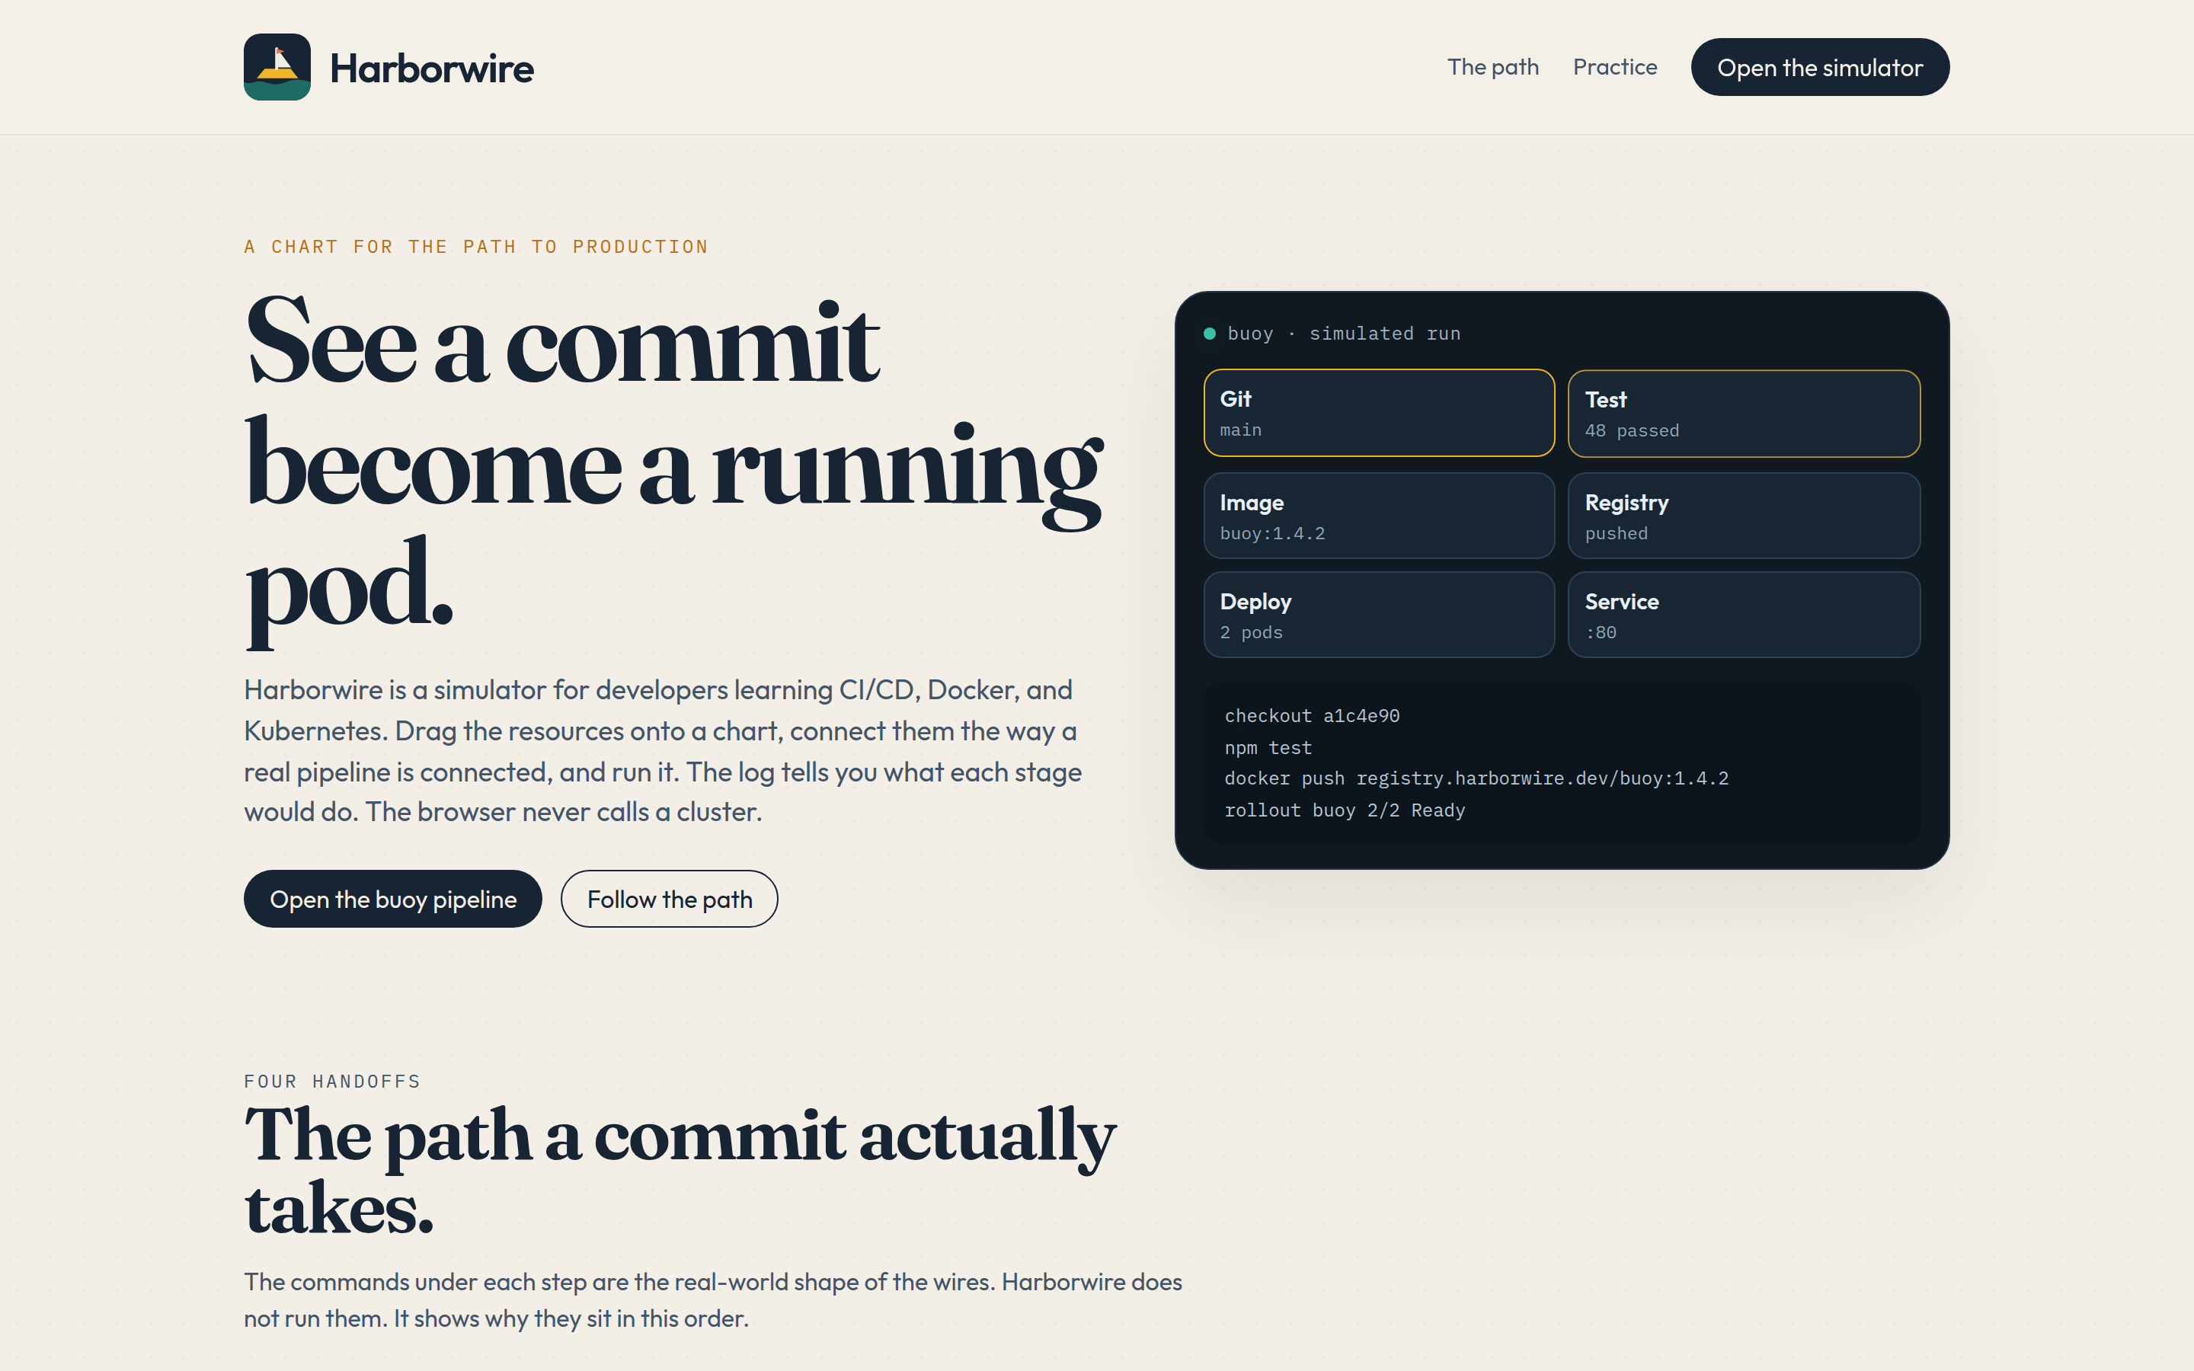This screenshot has height=1371, width=2194.
Task: Click 'Open the buoy pipeline' button
Action: tap(392, 899)
